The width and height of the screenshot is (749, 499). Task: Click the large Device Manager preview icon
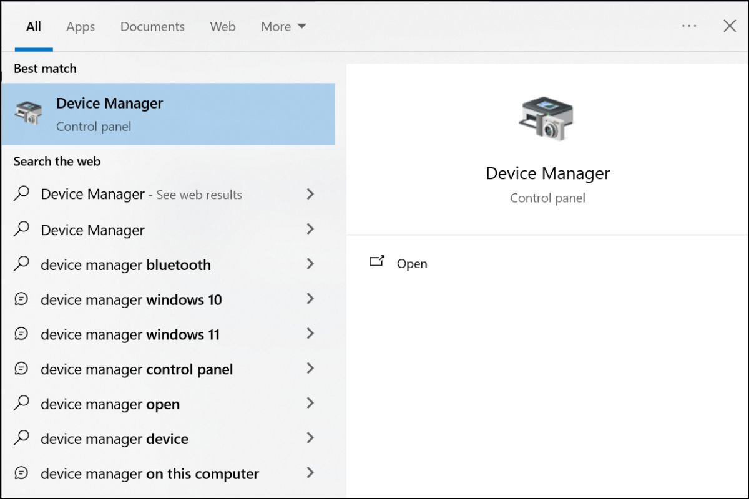click(547, 119)
